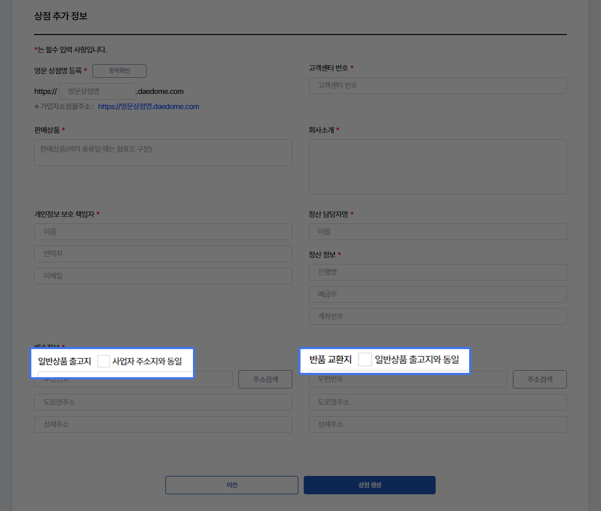Check the 사업자 주소지와 동일 checkbox

[x=104, y=361]
